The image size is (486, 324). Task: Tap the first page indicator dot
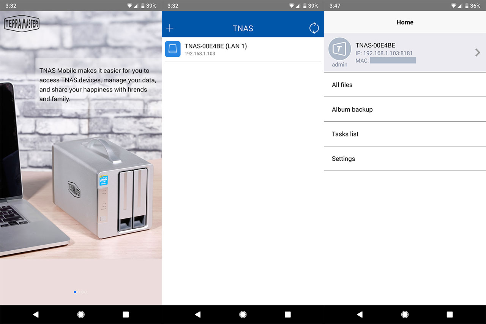[75, 292]
